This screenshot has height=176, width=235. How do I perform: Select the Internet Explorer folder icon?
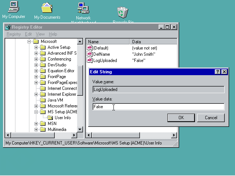(x=43, y=94)
